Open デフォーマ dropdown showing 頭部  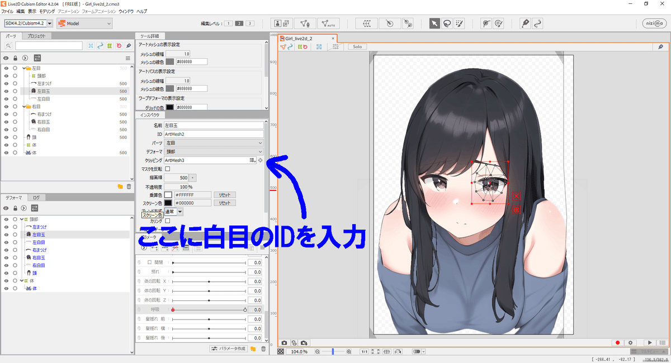click(x=214, y=151)
